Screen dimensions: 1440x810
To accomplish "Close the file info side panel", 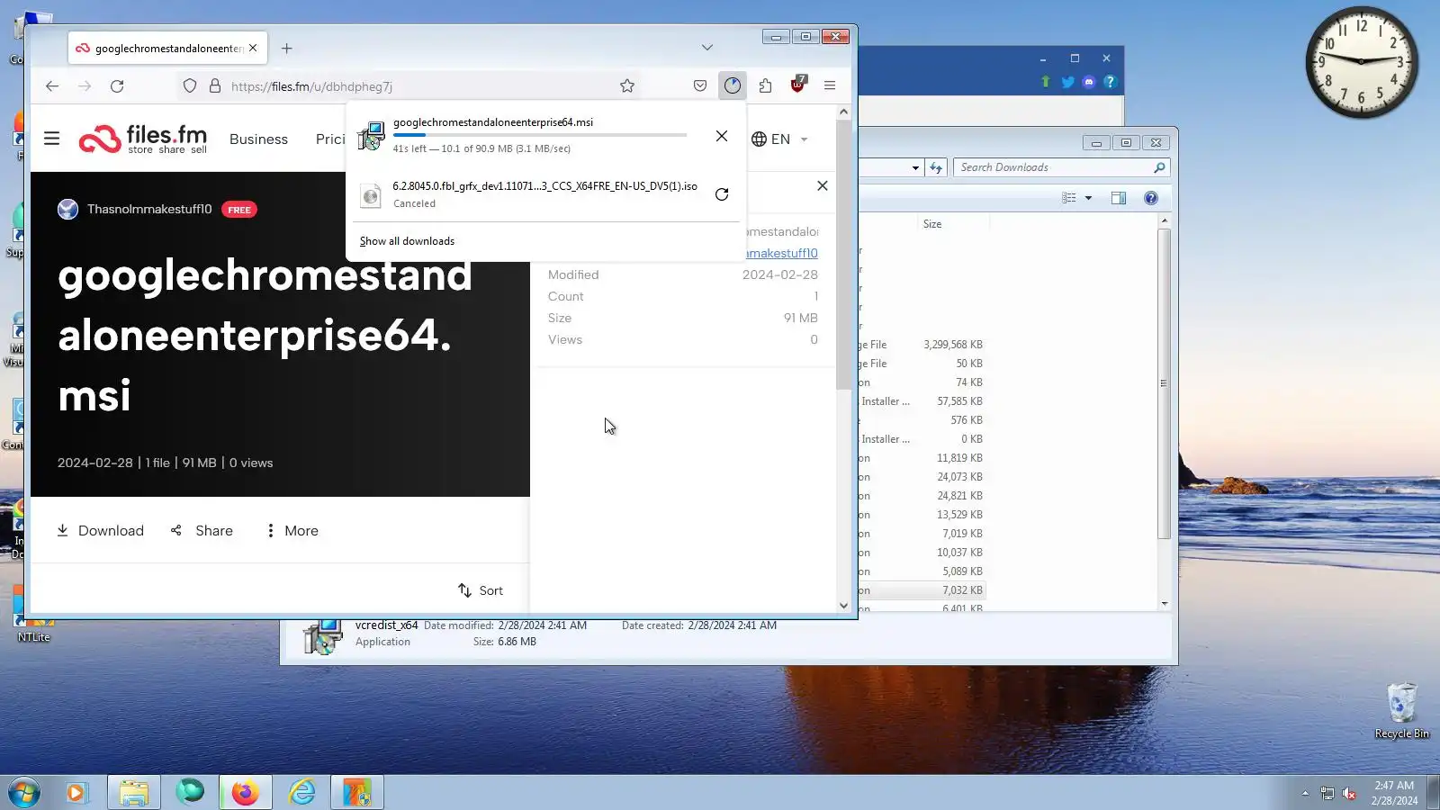I will (822, 185).
